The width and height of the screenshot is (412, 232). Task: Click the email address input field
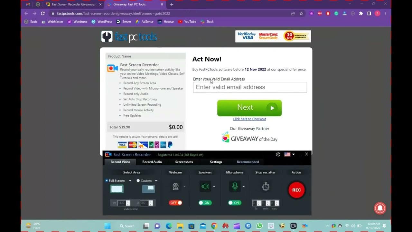coord(250,87)
